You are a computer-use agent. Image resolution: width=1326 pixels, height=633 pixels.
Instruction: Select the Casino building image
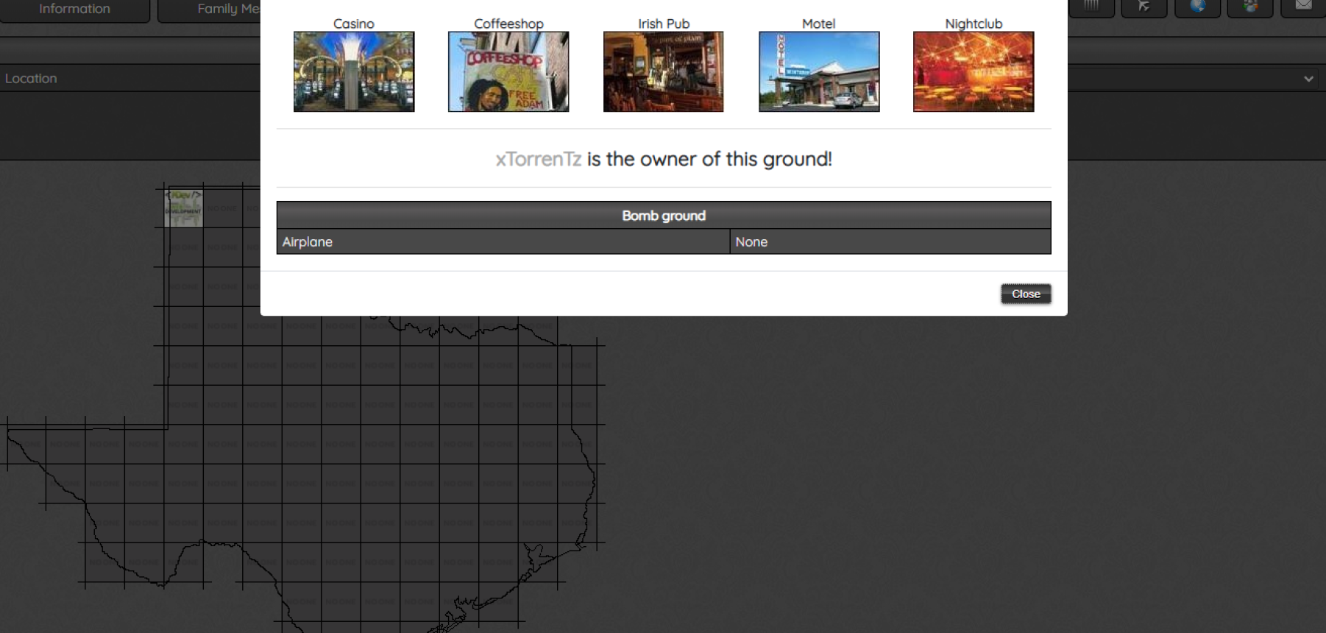354,71
